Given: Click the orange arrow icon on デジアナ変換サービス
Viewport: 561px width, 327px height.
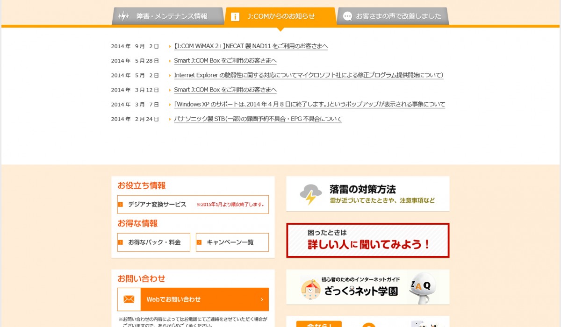Looking at the screenshot, I should click(x=121, y=205).
